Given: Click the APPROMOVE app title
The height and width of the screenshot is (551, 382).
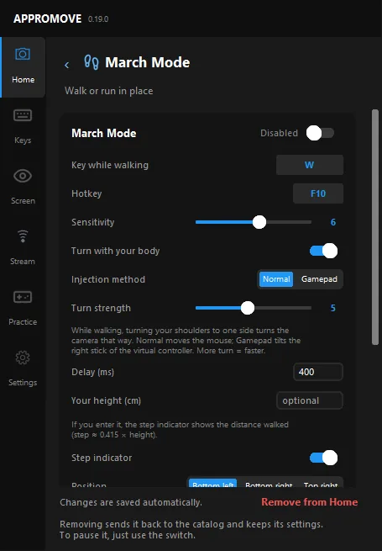Looking at the screenshot, I should coord(47,19).
